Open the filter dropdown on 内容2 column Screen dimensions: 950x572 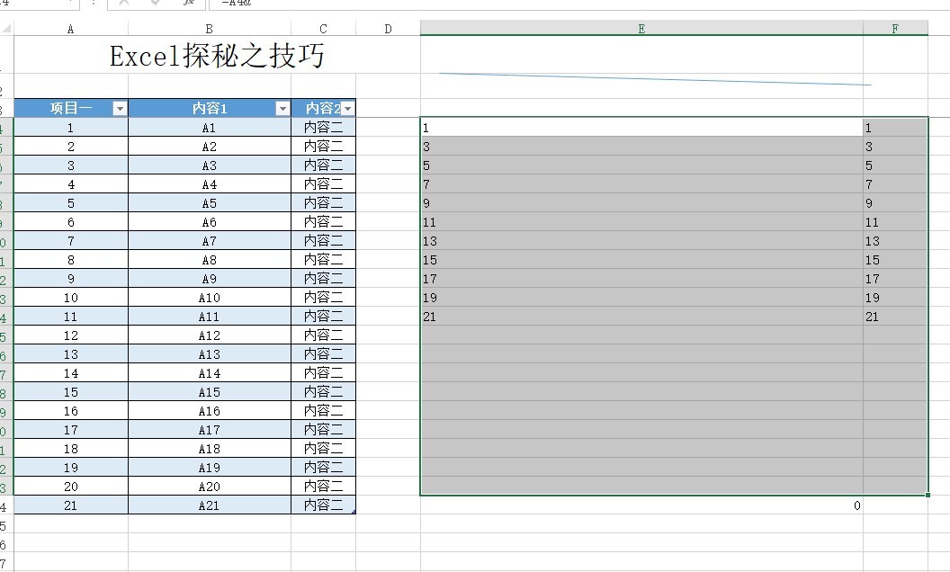point(349,107)
